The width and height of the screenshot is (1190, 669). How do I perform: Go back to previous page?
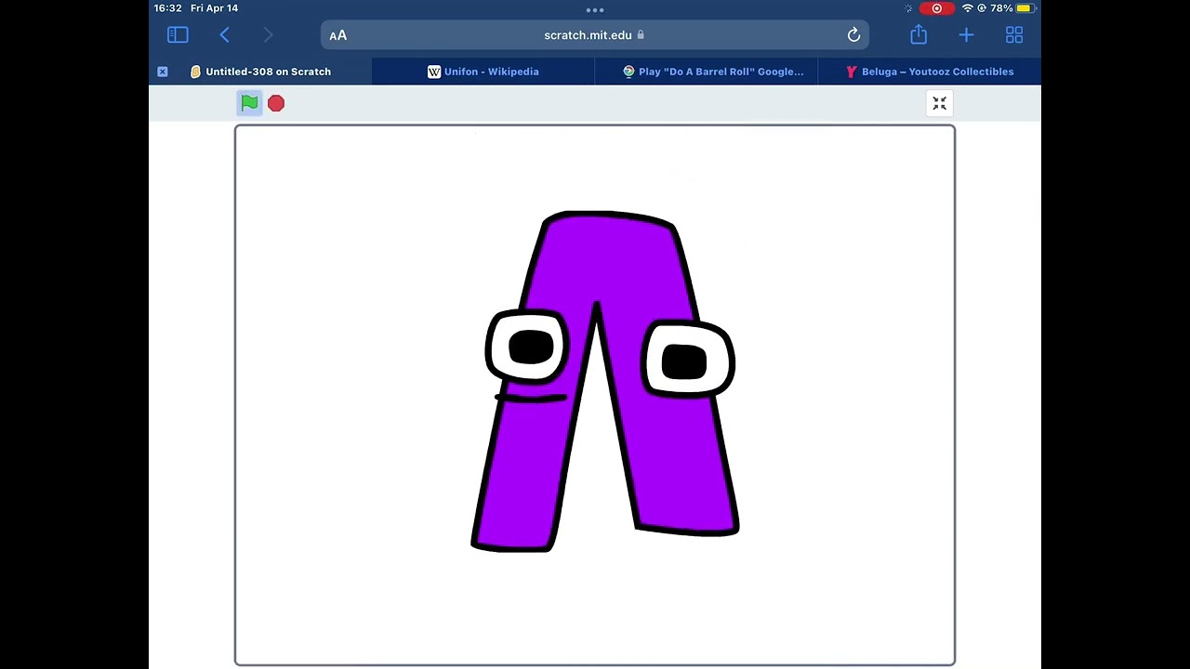224,35
